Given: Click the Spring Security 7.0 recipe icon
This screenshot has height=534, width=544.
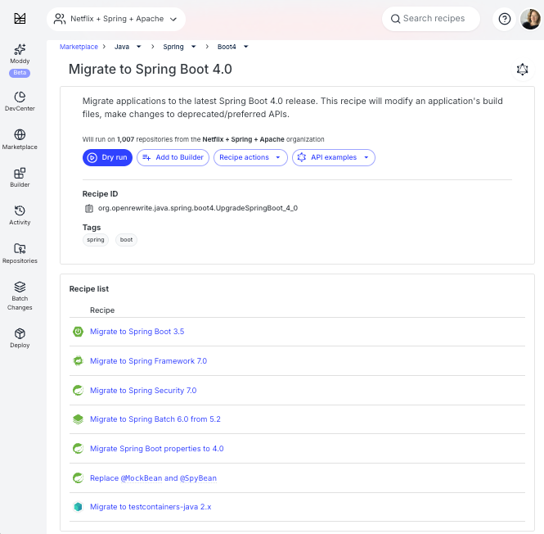Looking at the screenshot, I should pos(78,391).
